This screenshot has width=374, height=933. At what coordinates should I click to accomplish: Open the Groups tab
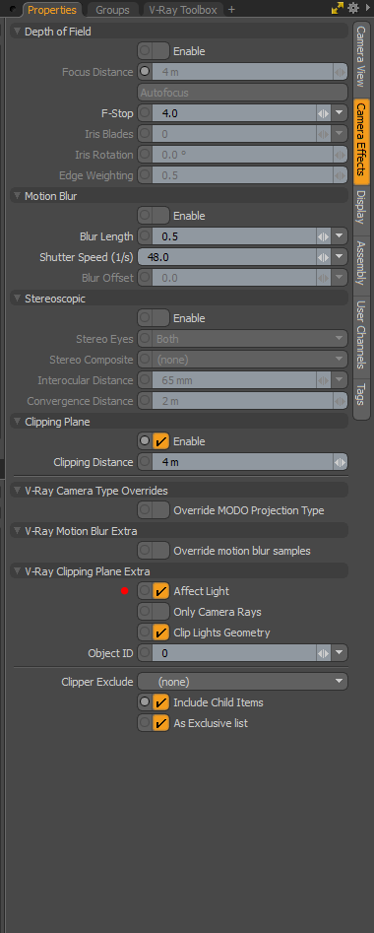tap(112, 10)
